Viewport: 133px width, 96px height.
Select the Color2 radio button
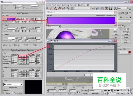[3, 25]
